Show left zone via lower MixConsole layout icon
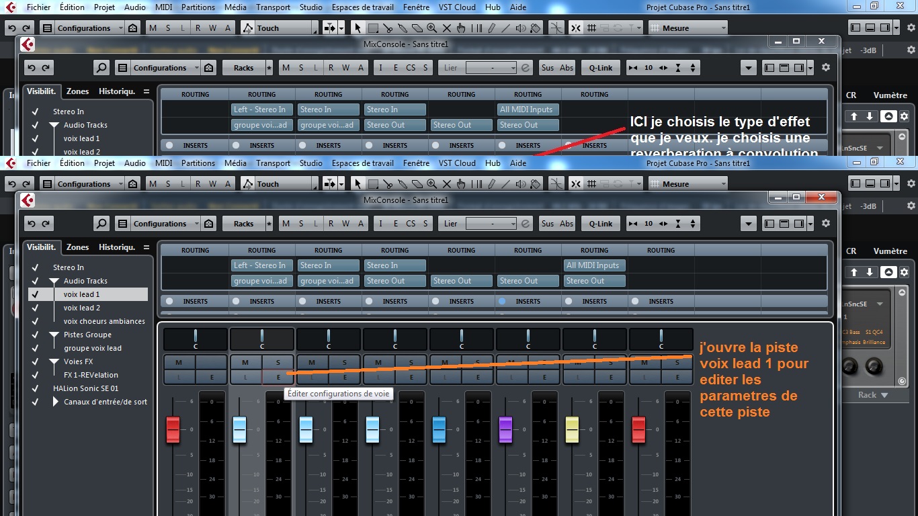Screen dimensions: 918x516 [769, 224]
